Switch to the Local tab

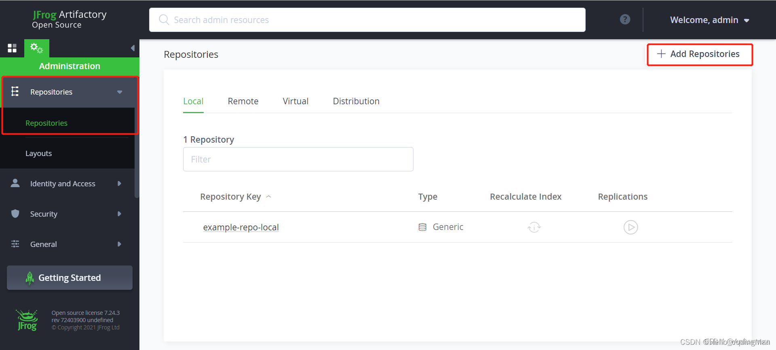tap(193, 101)
